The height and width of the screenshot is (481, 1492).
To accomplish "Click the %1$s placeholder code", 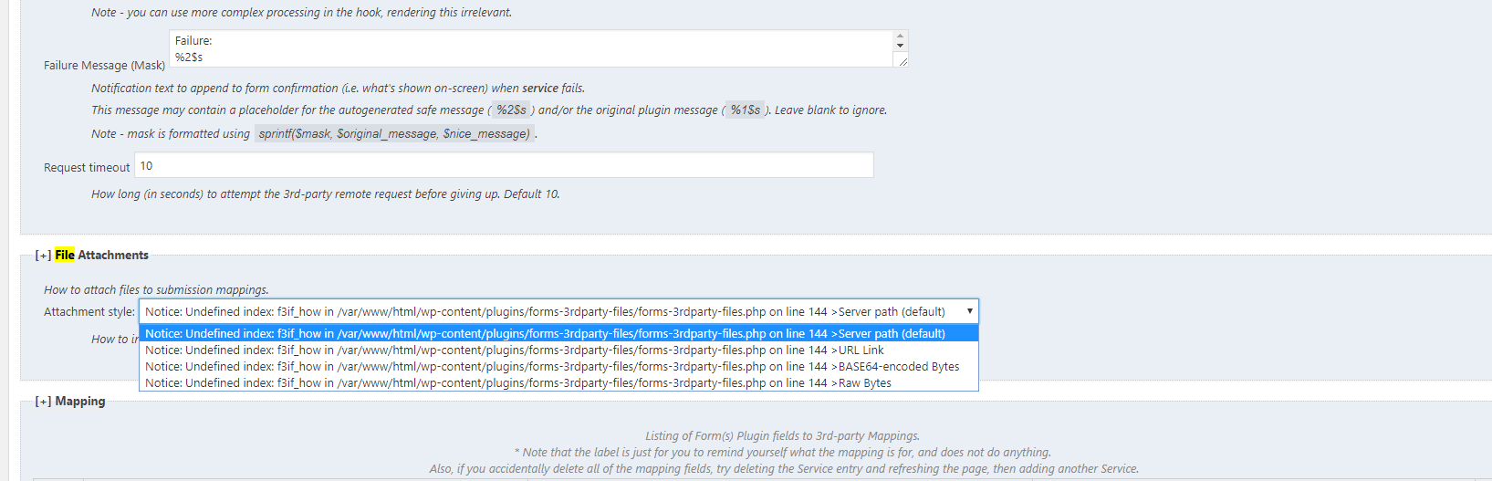I will point(746,110).
